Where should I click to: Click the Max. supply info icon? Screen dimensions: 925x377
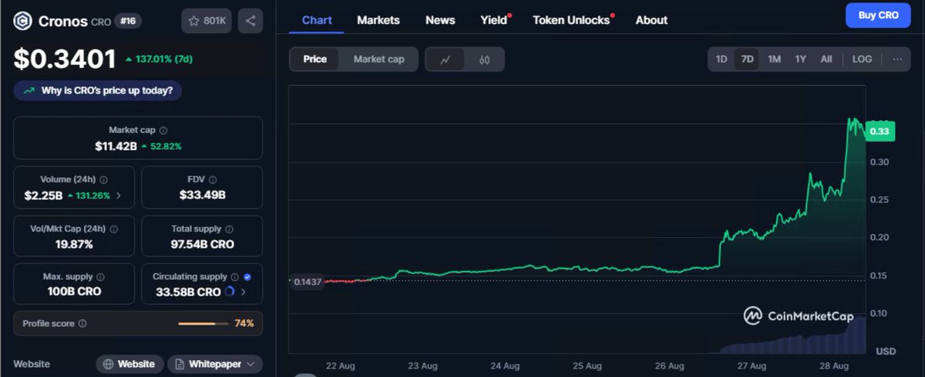coord(100,276)
